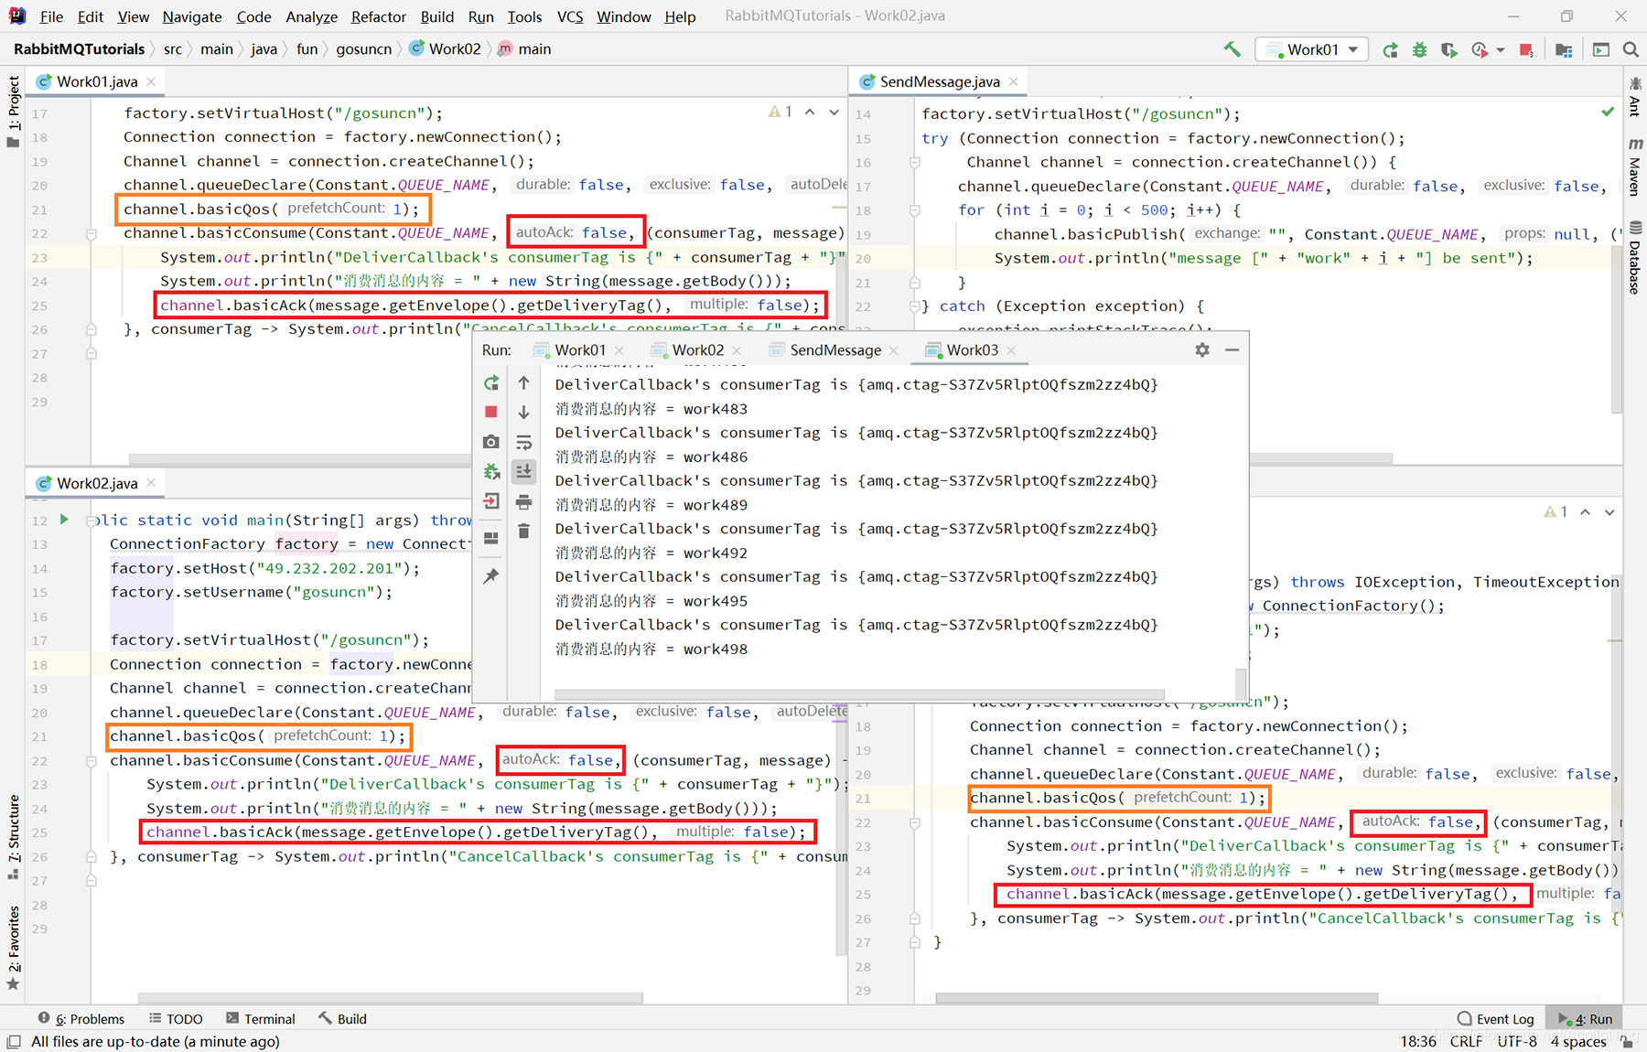
Task: Open Work01 run configuration dropdown
Action: pyautogui.click(x=1312, y=49)
